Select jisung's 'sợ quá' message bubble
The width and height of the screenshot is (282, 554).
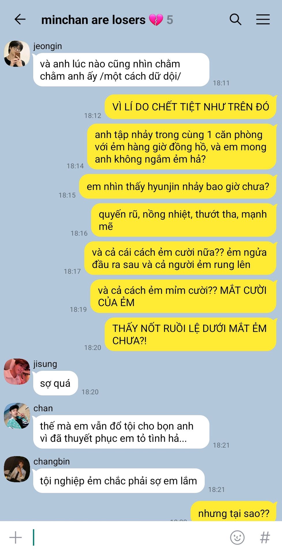[x=55, y=383]
